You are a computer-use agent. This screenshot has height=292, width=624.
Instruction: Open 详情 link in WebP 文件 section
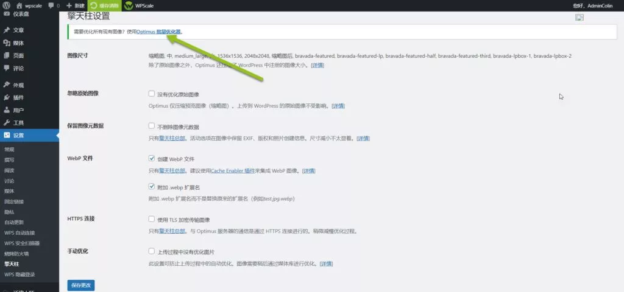[309, 171]
